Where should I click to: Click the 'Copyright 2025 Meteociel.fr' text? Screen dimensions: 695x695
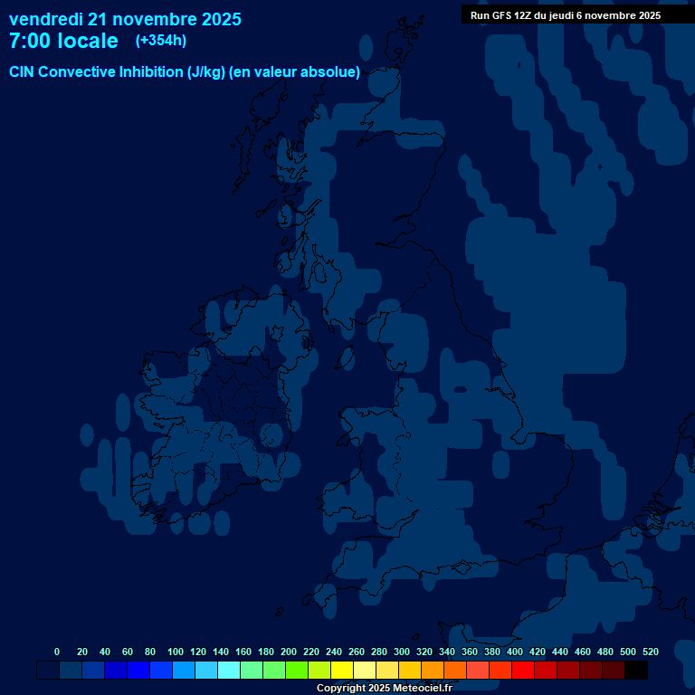click(x=385, y=688)
